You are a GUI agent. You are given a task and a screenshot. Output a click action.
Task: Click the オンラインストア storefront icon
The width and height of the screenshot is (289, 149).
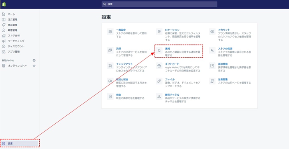[x=4, y=65]
